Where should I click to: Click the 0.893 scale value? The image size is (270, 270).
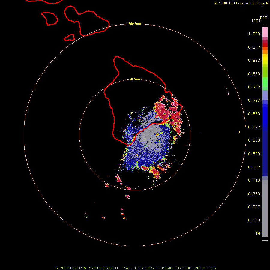tap(254, 60)
